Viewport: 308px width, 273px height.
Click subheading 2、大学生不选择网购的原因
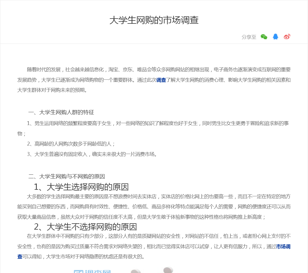[85, 227]
